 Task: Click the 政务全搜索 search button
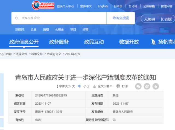pos(121,18)
